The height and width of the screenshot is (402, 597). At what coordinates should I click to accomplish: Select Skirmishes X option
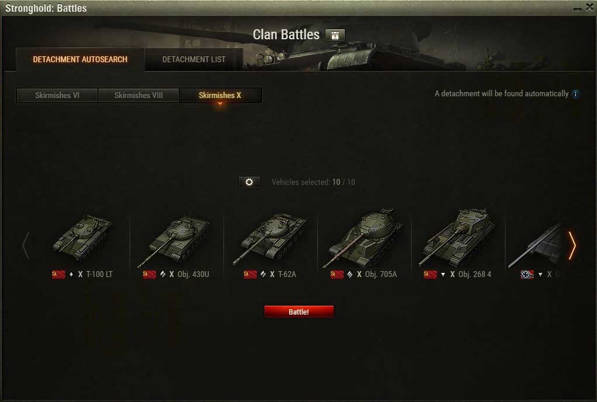(220, 95)
